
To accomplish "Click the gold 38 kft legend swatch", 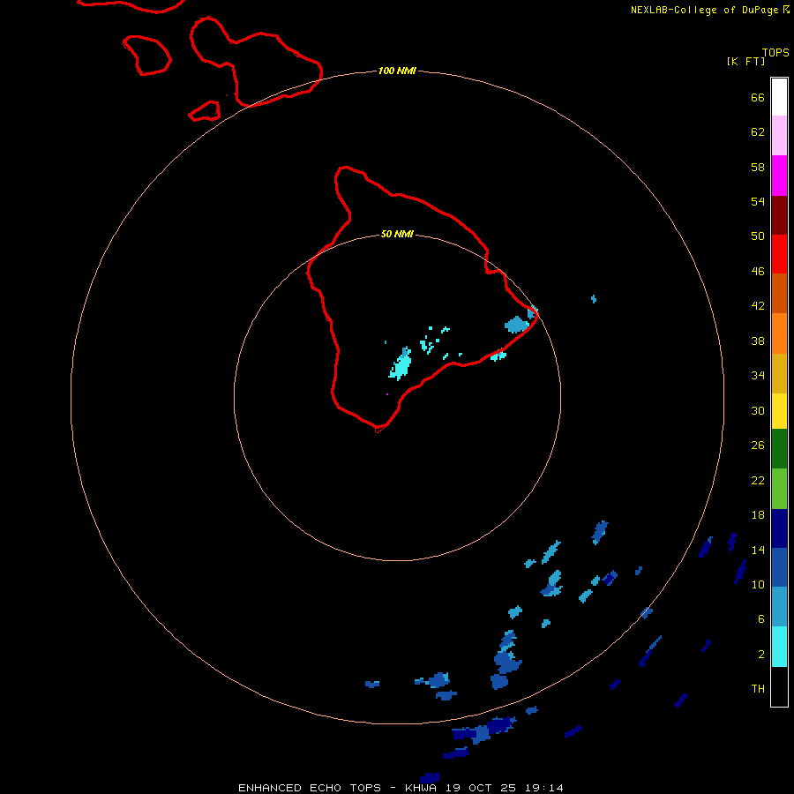I will (x=779, y=373).
